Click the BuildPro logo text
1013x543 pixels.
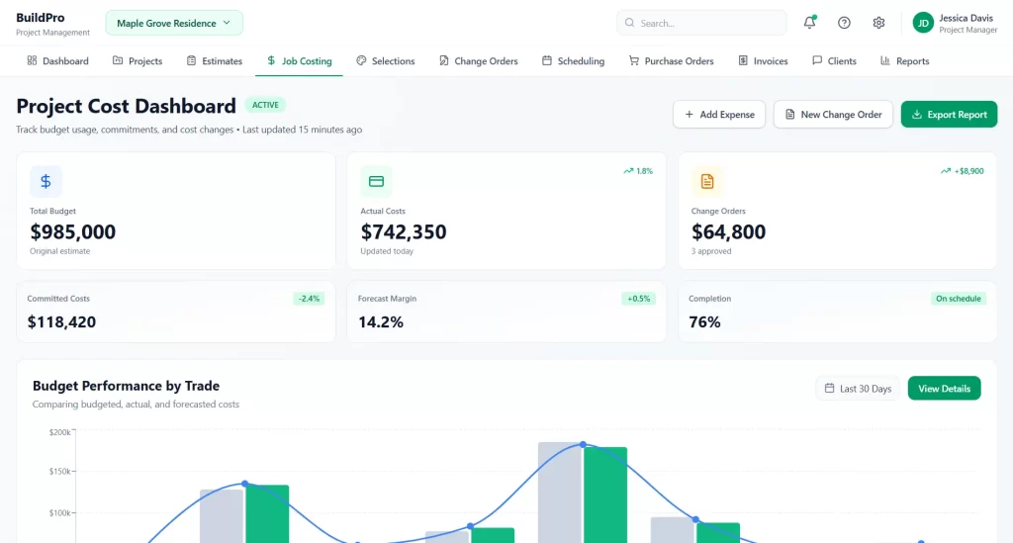(40, 18)
